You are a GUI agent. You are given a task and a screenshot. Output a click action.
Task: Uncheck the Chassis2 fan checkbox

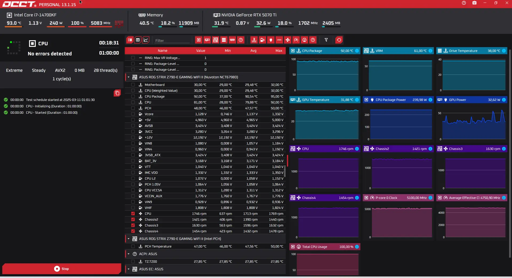133,219
